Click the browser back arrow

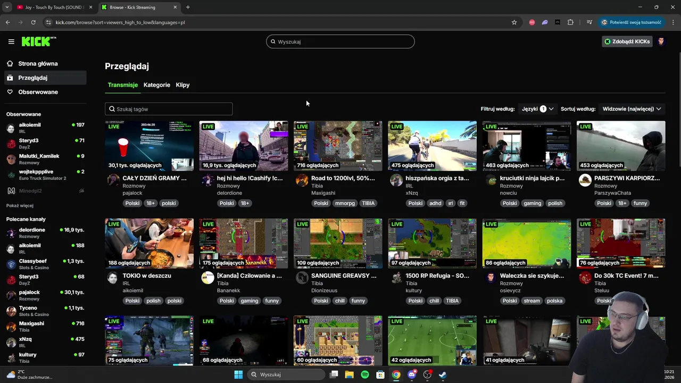click(7, 22)
